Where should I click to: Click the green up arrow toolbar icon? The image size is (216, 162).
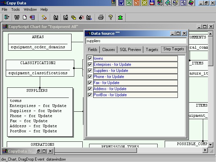[x=120, y=17]
